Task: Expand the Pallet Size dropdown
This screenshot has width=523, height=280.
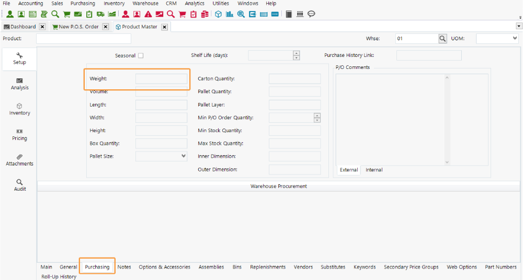Action: 184,156
